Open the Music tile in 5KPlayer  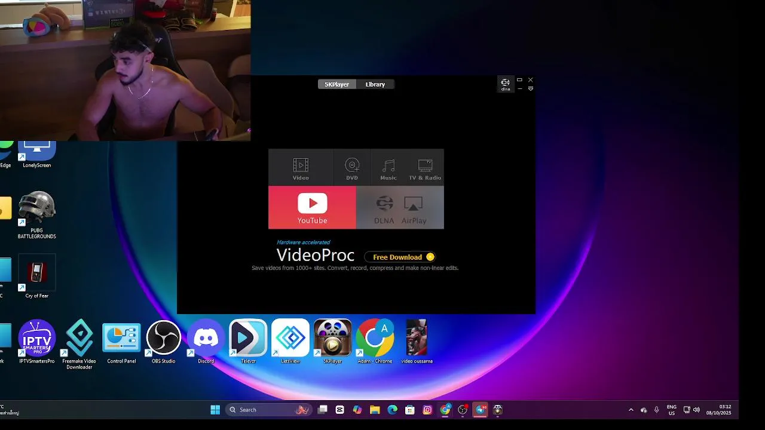(388, 167)
